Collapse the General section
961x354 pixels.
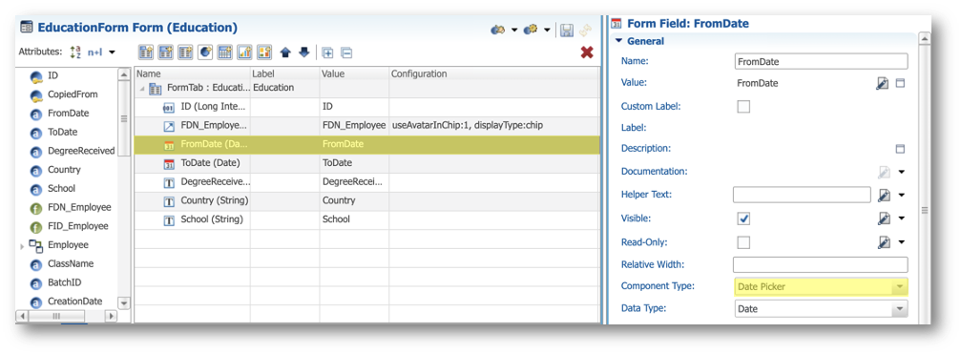(619, 41)
